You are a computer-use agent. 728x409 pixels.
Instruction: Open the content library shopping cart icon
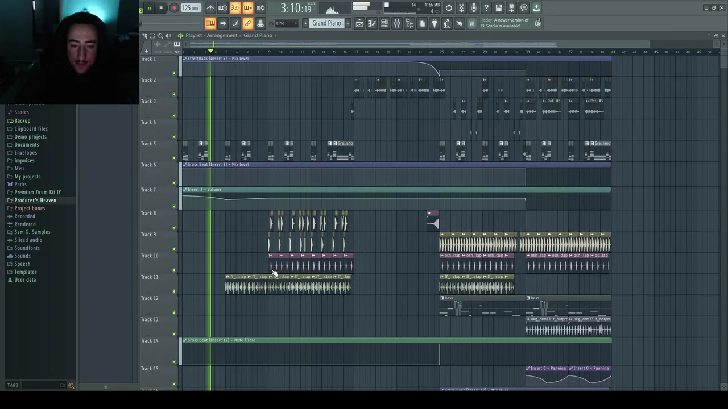click(x=471, y=23)
